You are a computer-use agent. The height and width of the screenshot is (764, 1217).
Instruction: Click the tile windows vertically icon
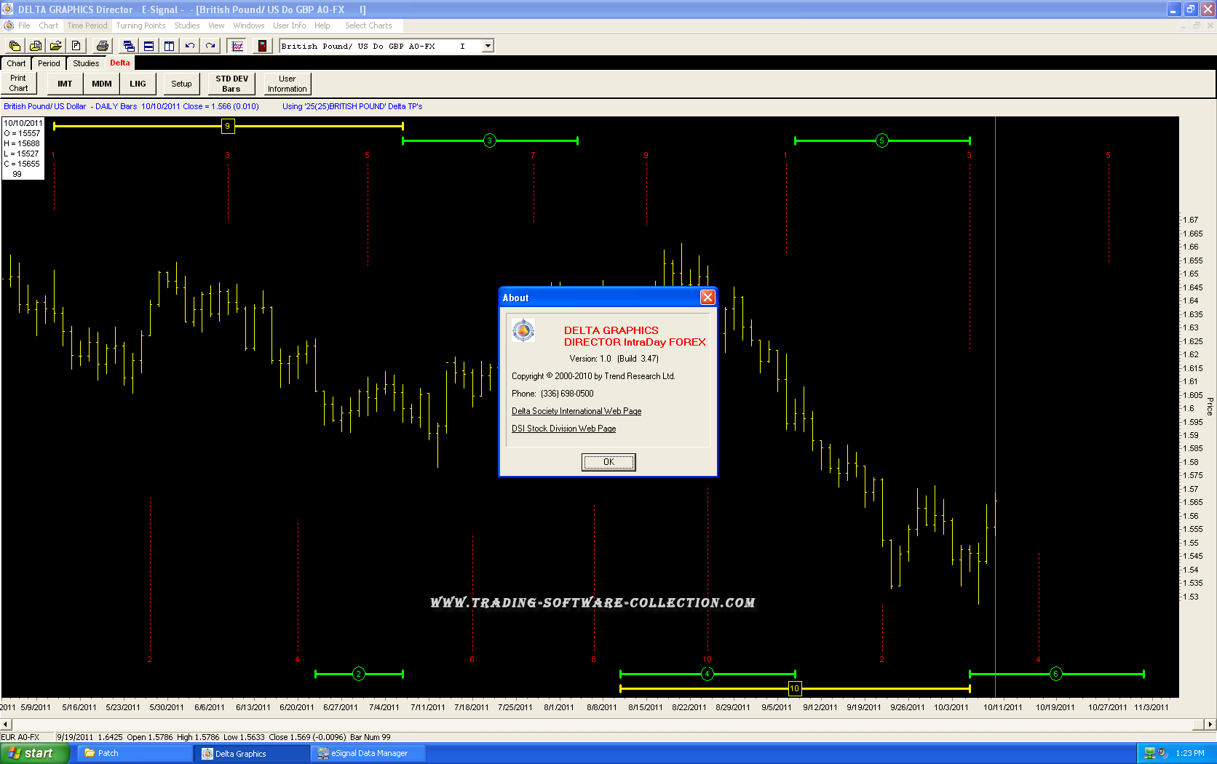coord(169,46)
